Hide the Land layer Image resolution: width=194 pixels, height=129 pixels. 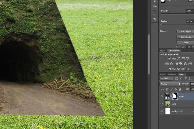(x=161, y=104)
